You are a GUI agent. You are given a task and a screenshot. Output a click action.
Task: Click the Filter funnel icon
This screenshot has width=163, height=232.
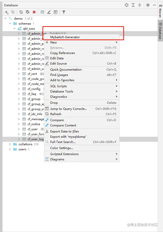pos(64,12)
